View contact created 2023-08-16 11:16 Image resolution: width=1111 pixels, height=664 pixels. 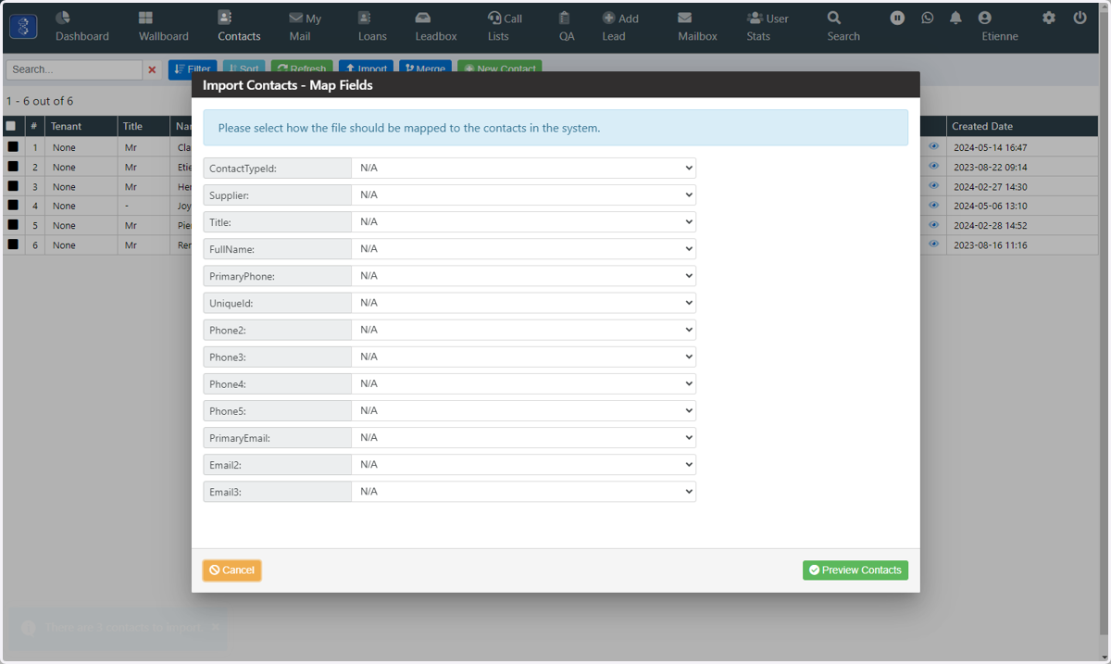pyautogui.click(x=933, y=244)
